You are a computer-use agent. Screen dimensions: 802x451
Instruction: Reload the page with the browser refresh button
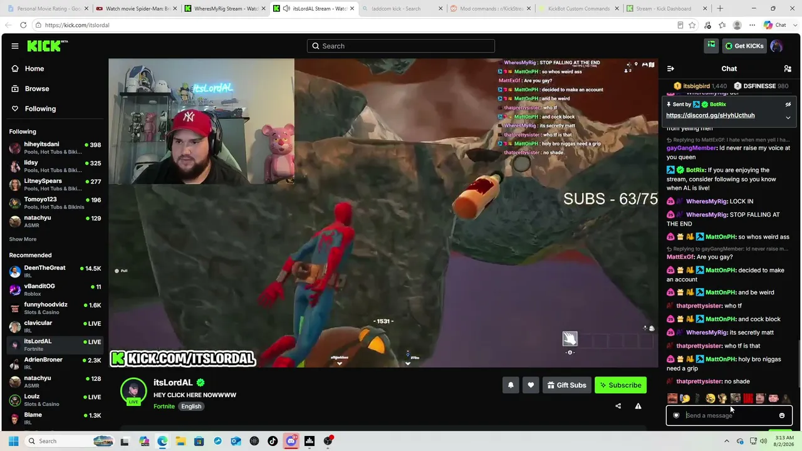tap(23, 25)
